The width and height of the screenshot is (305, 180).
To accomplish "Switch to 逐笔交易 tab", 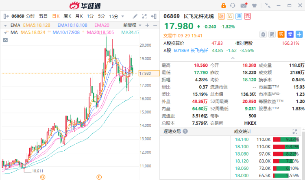I will click(172, 131).
